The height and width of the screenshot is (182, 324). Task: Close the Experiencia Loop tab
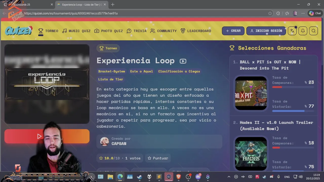point(105,5)
